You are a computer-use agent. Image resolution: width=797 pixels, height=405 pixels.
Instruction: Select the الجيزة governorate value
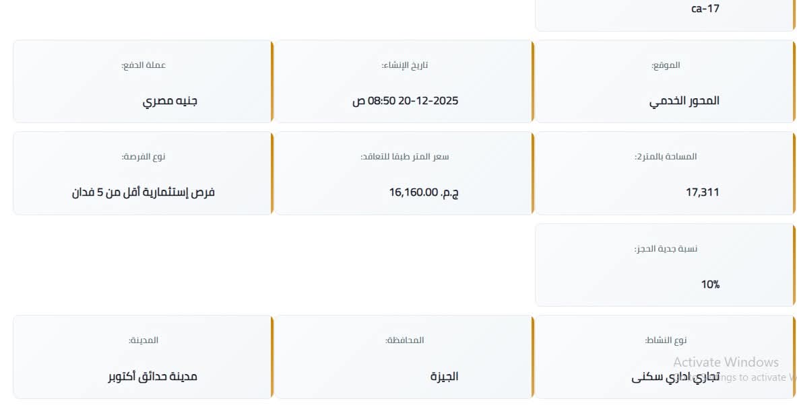pyautogui.click(x=445, y=377)
